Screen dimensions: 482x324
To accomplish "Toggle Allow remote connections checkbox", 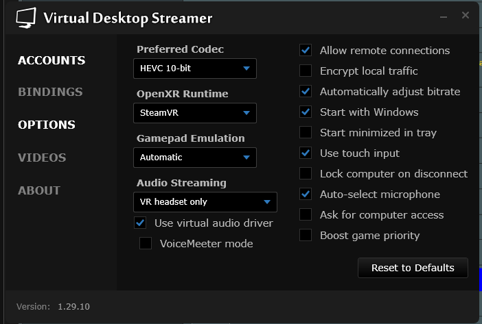I will [x=306, y=50].
